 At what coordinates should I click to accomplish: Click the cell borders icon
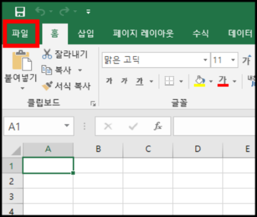point(169,81)
